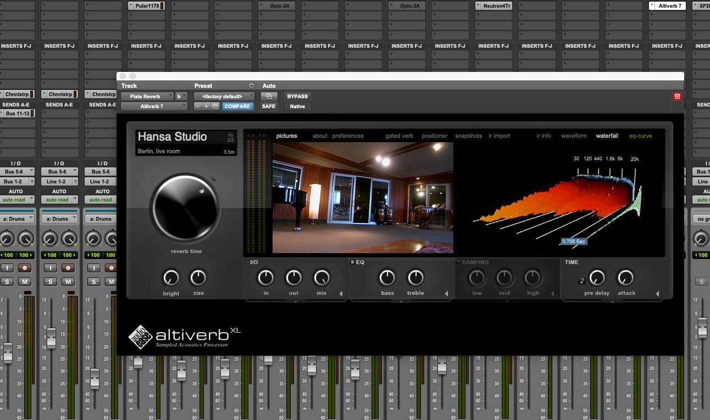Switch to waveform view
710x420 pixels.
pos(574,136)
